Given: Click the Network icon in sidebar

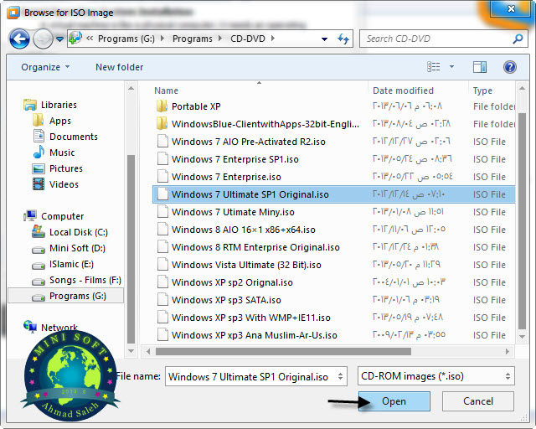Looking at the screenshot, I should [30, 327].
